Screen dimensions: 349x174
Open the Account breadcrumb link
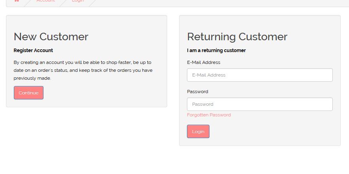(x=45, y=1)
